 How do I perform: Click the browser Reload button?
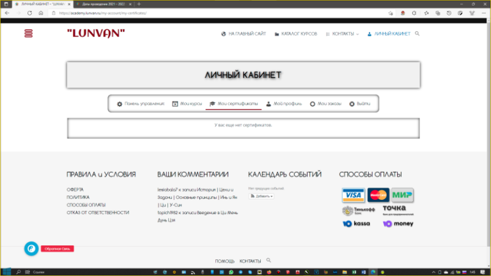pos(29,13)
